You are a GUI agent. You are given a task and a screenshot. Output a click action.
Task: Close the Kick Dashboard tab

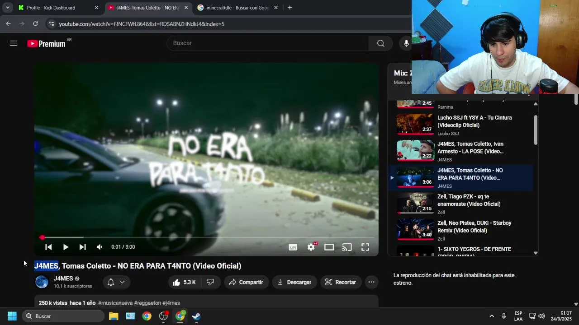96,8
